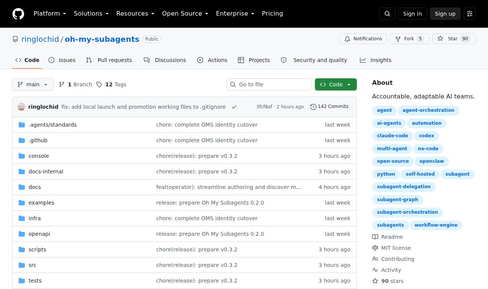Image resolution: width=488 pixels, height=289 pixels.
Task: View the green check commit status
Action: [234, 107]
